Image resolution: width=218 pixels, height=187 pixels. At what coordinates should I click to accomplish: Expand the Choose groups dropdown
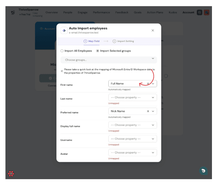click(109, 60)
